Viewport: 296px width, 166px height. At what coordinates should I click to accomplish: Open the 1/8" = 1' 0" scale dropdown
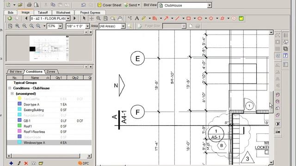tap(87, 26)
